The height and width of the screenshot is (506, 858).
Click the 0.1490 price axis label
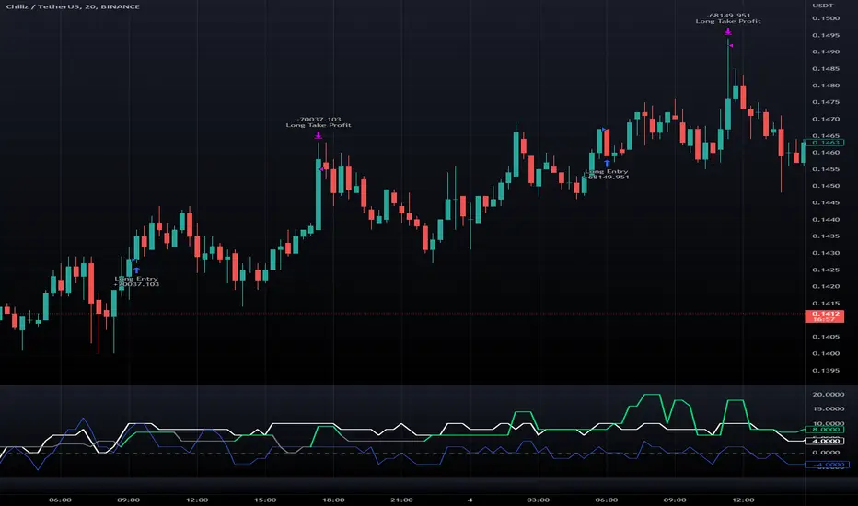pyautogui.click(x=826, y=52)
